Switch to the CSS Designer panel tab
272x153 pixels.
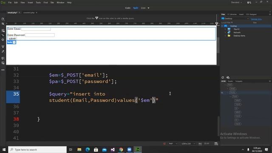tap(251, 14)
